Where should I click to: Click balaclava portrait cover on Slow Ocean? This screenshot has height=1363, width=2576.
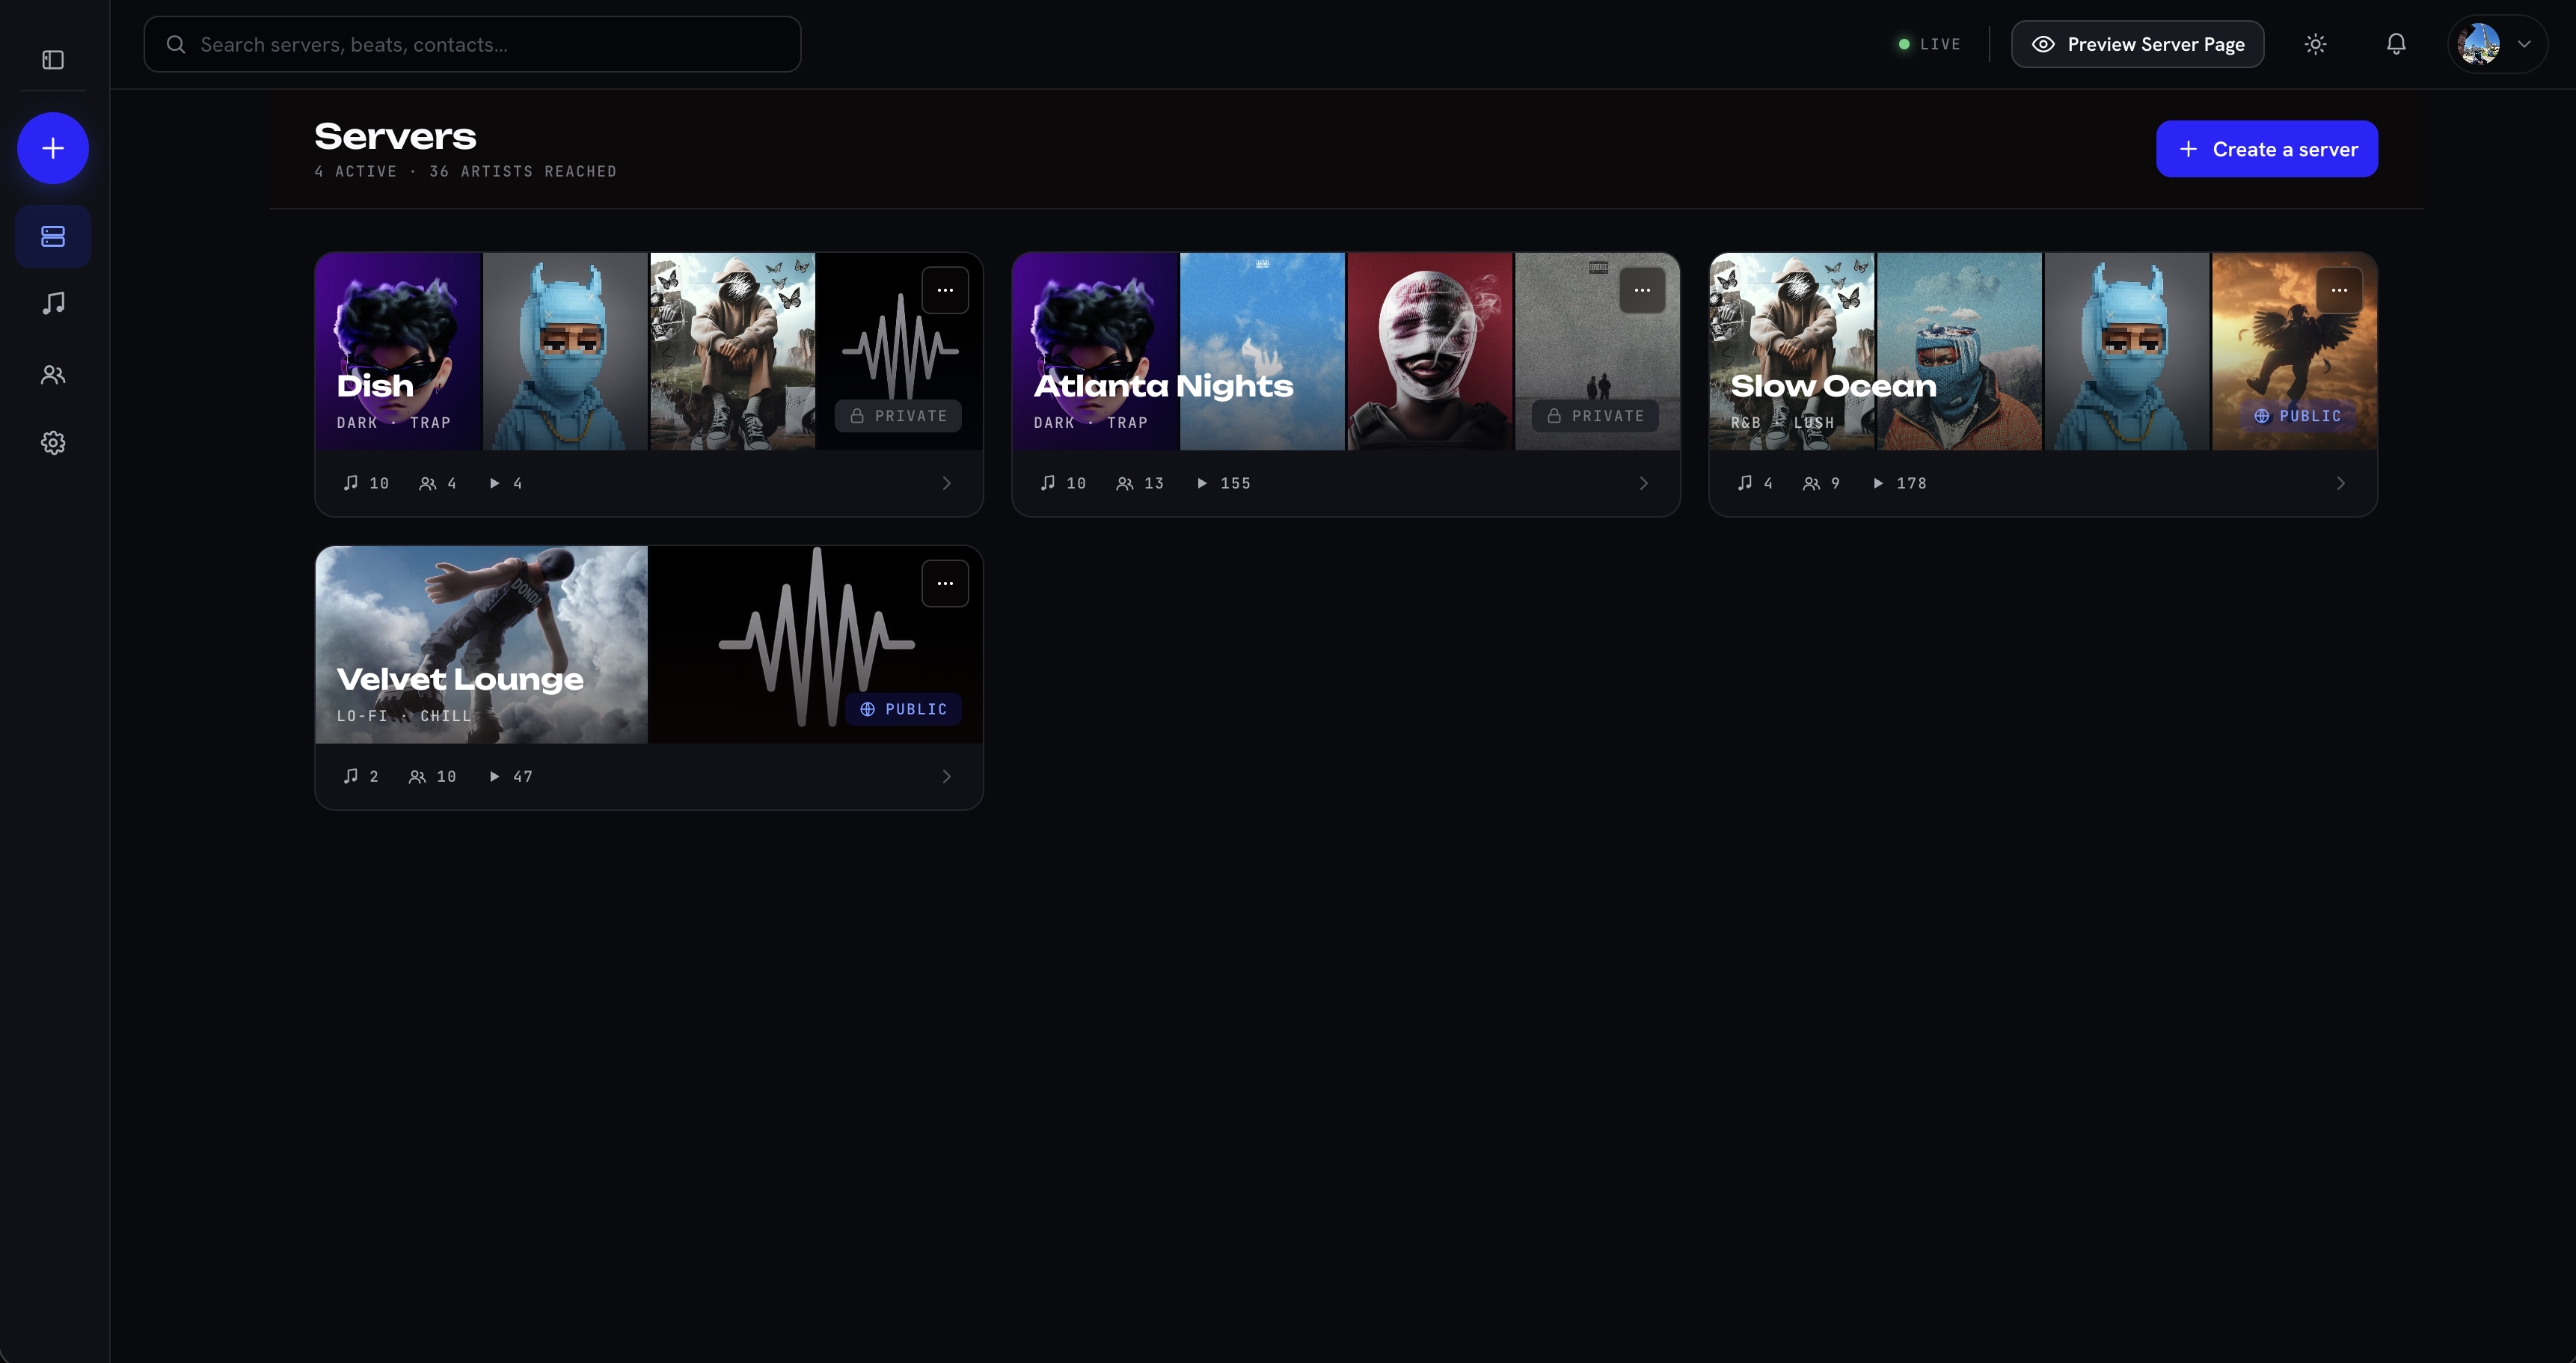[x=1960, y=351]
